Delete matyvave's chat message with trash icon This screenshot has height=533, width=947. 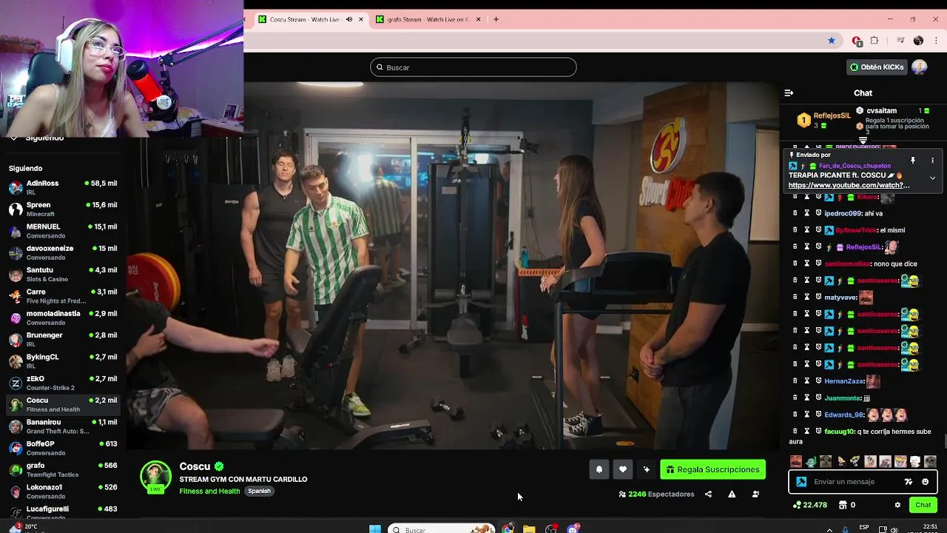coord(795,297)
